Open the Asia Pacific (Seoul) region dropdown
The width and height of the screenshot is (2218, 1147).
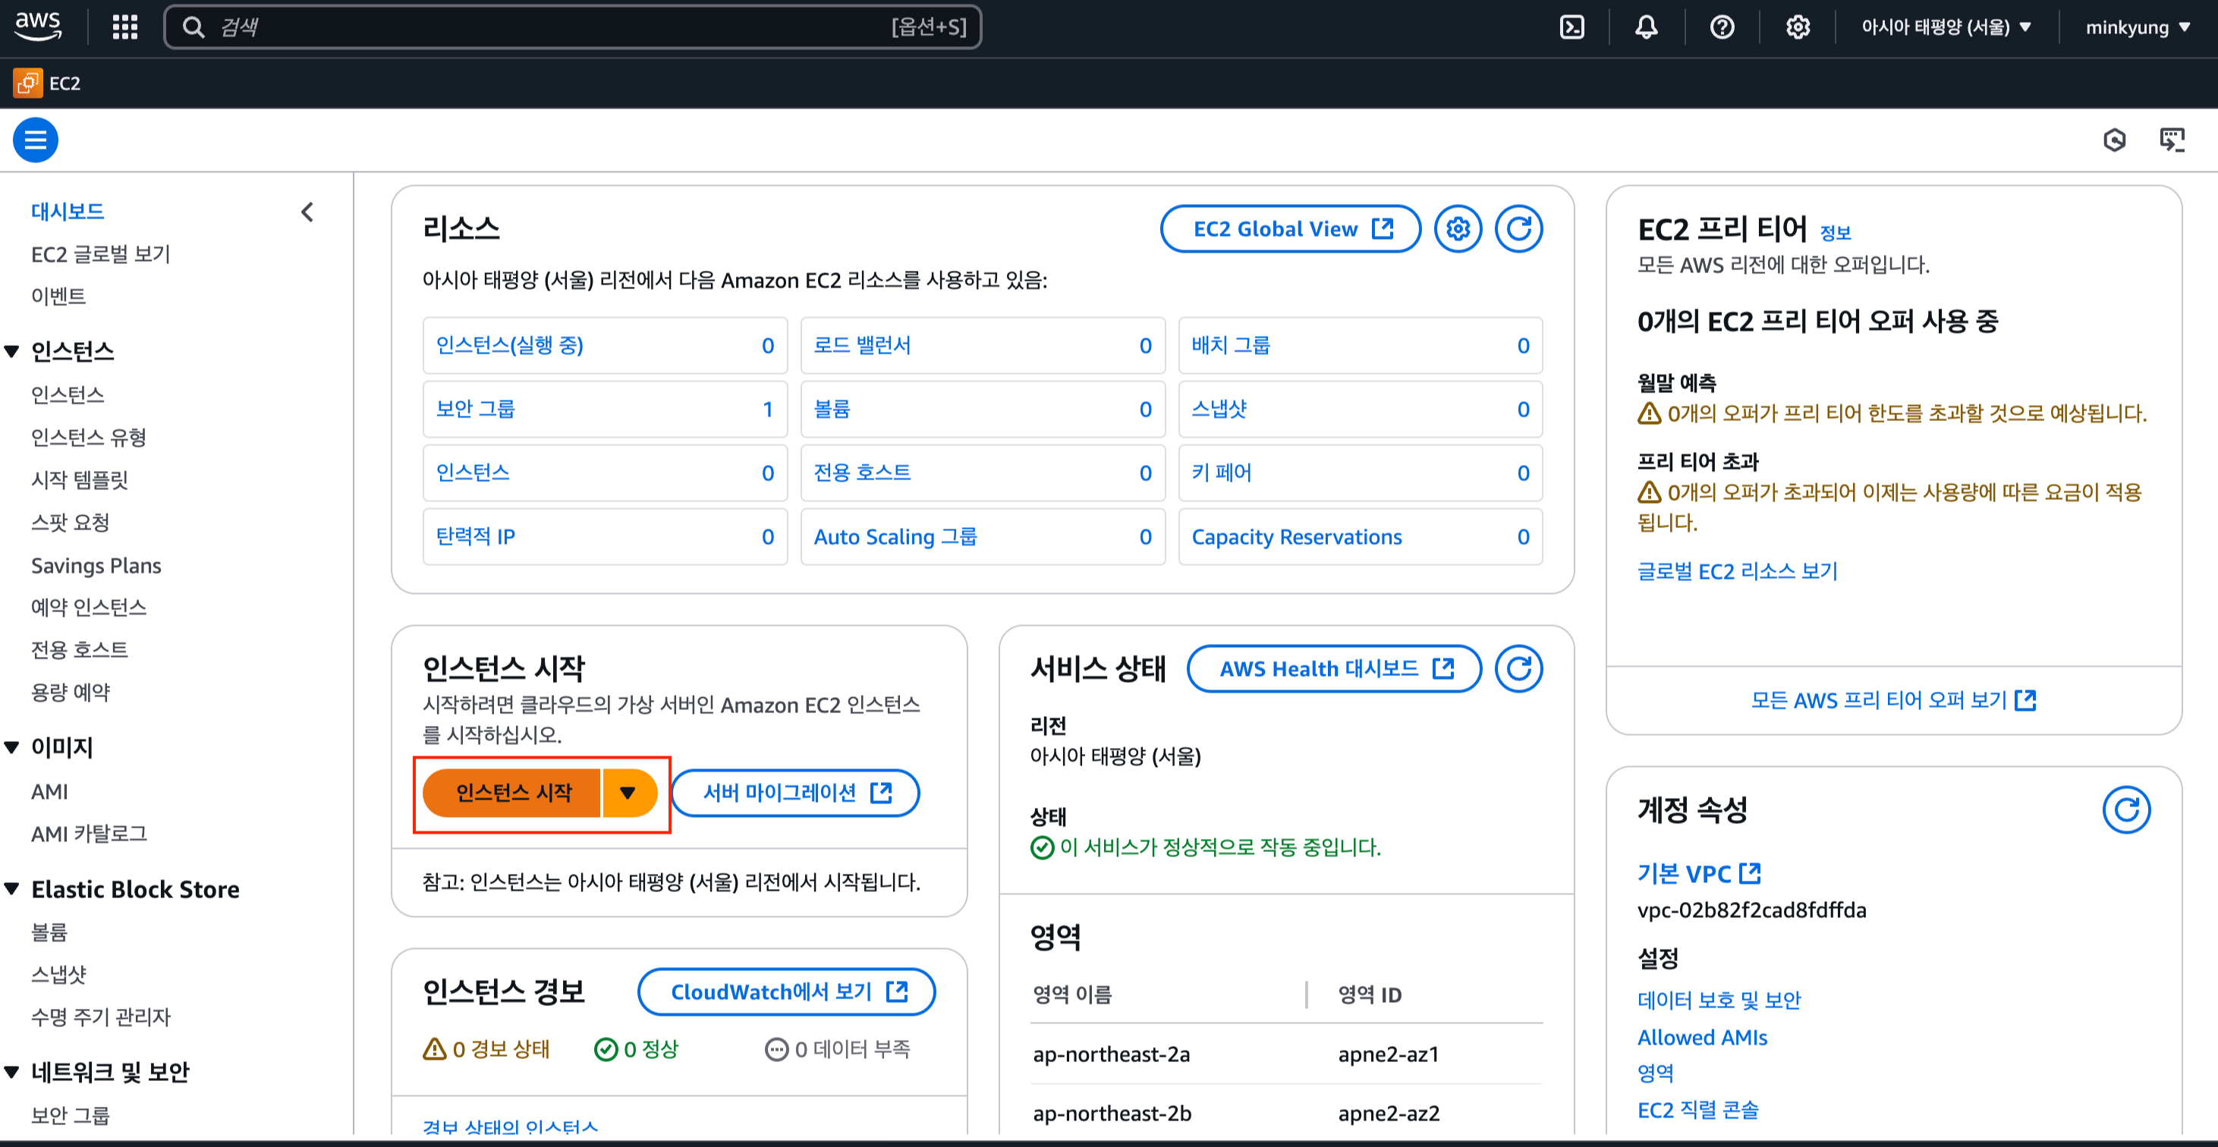pyautogui.click(x=1946, y=27)
